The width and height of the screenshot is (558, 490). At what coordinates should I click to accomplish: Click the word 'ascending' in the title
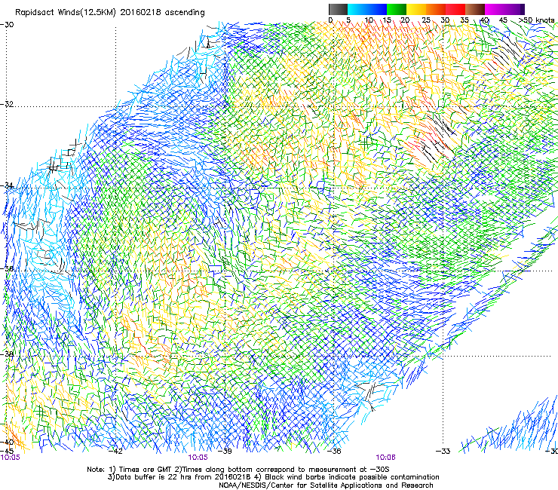click(x=185, y=13)
